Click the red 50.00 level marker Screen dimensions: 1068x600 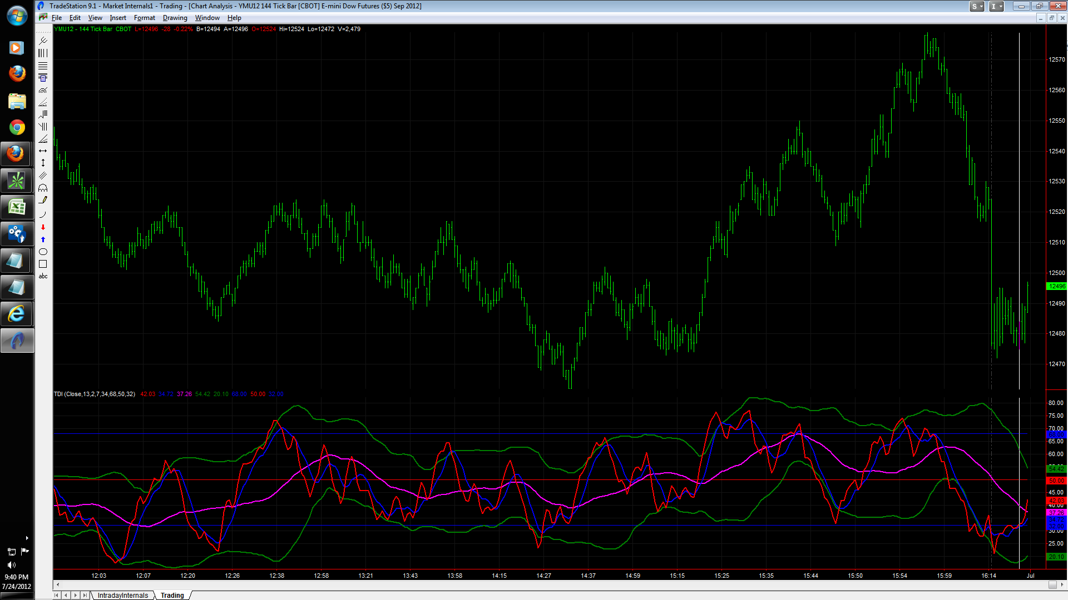[x=1057, y=481]
